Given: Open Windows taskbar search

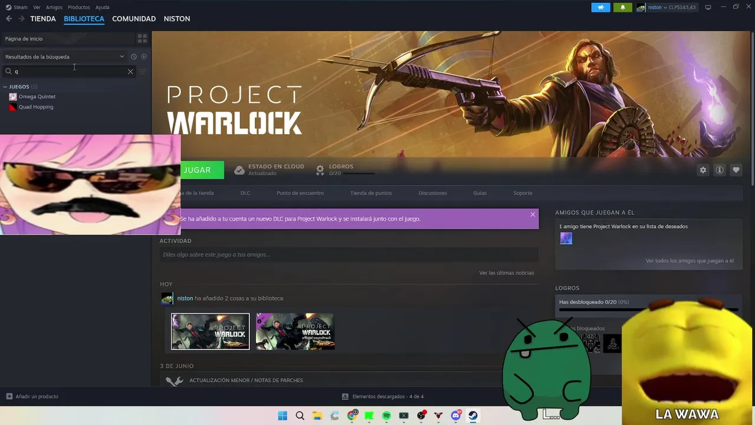Looking at the screenshot, I should 300,416.
